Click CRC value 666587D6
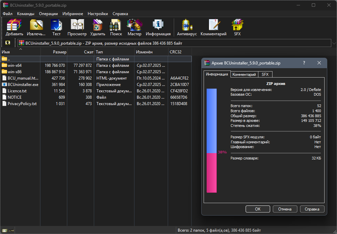This screenshot has width=337, height=234. pyautogui.click(x=179, y=97)
